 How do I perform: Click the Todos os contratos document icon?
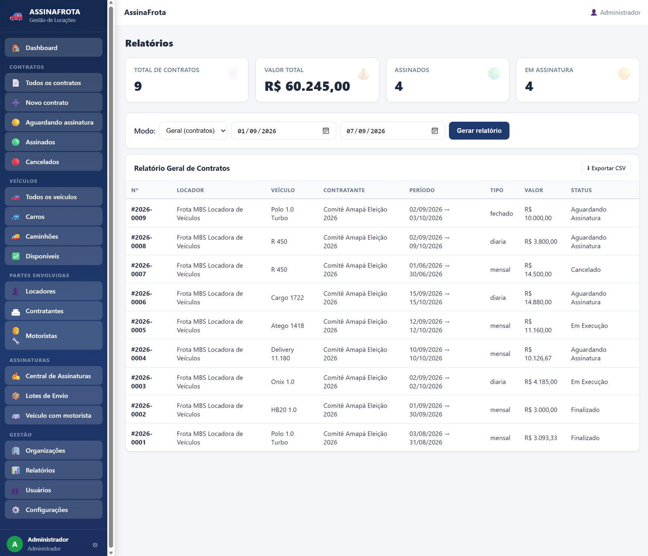(x=16, y=83)
